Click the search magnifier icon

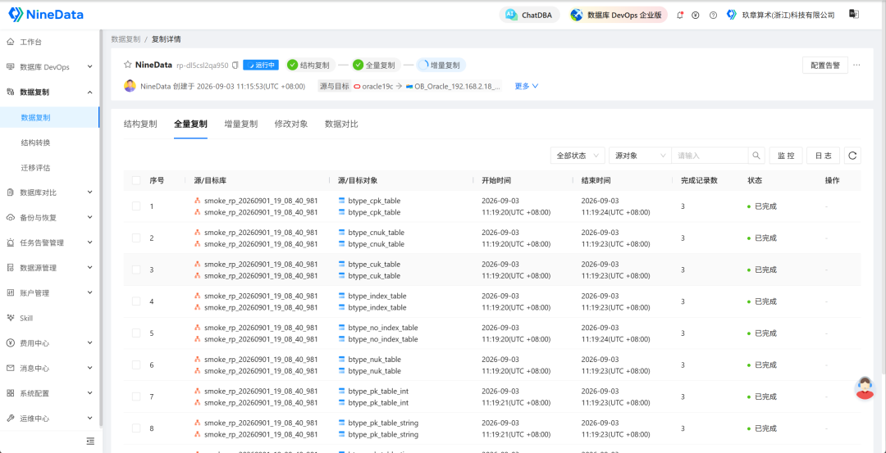[756, 156]
